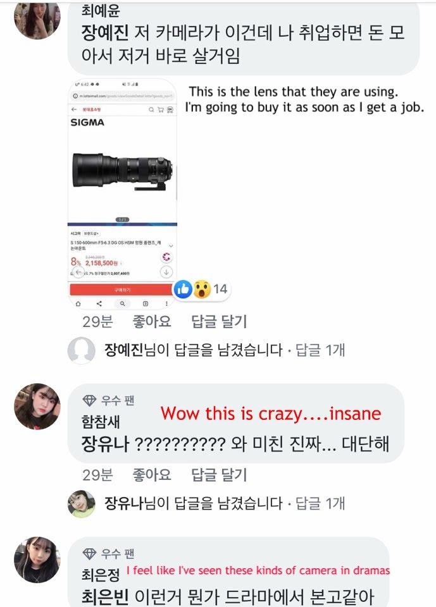Image resolution: width=436 pixels, height=607 pixels.
Task: Open 함참새's profile picture
Action: 37,407
